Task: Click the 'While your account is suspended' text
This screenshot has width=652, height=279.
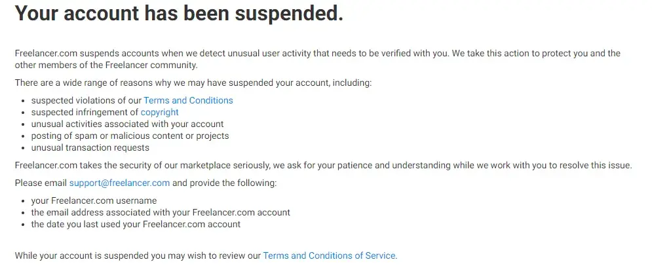Action: (x=138, y=255)
